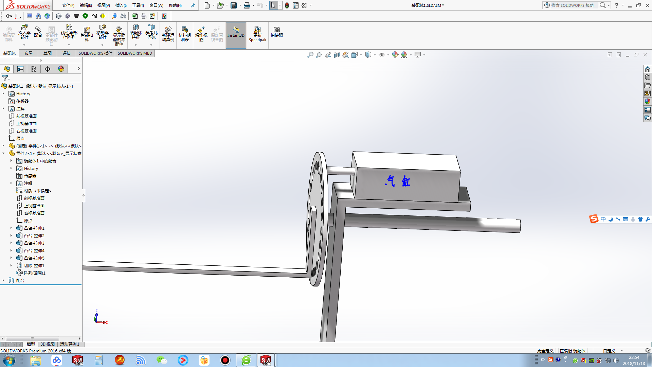Open the Tools (工具) menu
Viewport: 652px width, 367px height.
138,5
